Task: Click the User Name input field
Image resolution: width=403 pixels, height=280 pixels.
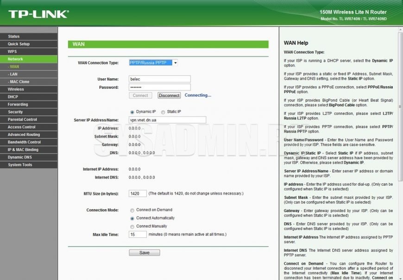Action: pyautogui.click(x=159, y=79)
